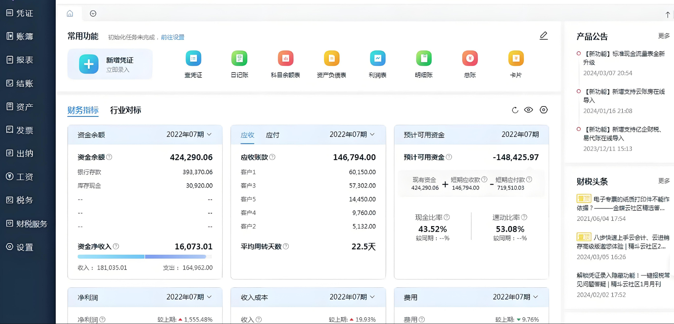The height and width of the screenshot is (324, 674).
Task: Click the 客户1 receivable row
Action: [308, 172]
